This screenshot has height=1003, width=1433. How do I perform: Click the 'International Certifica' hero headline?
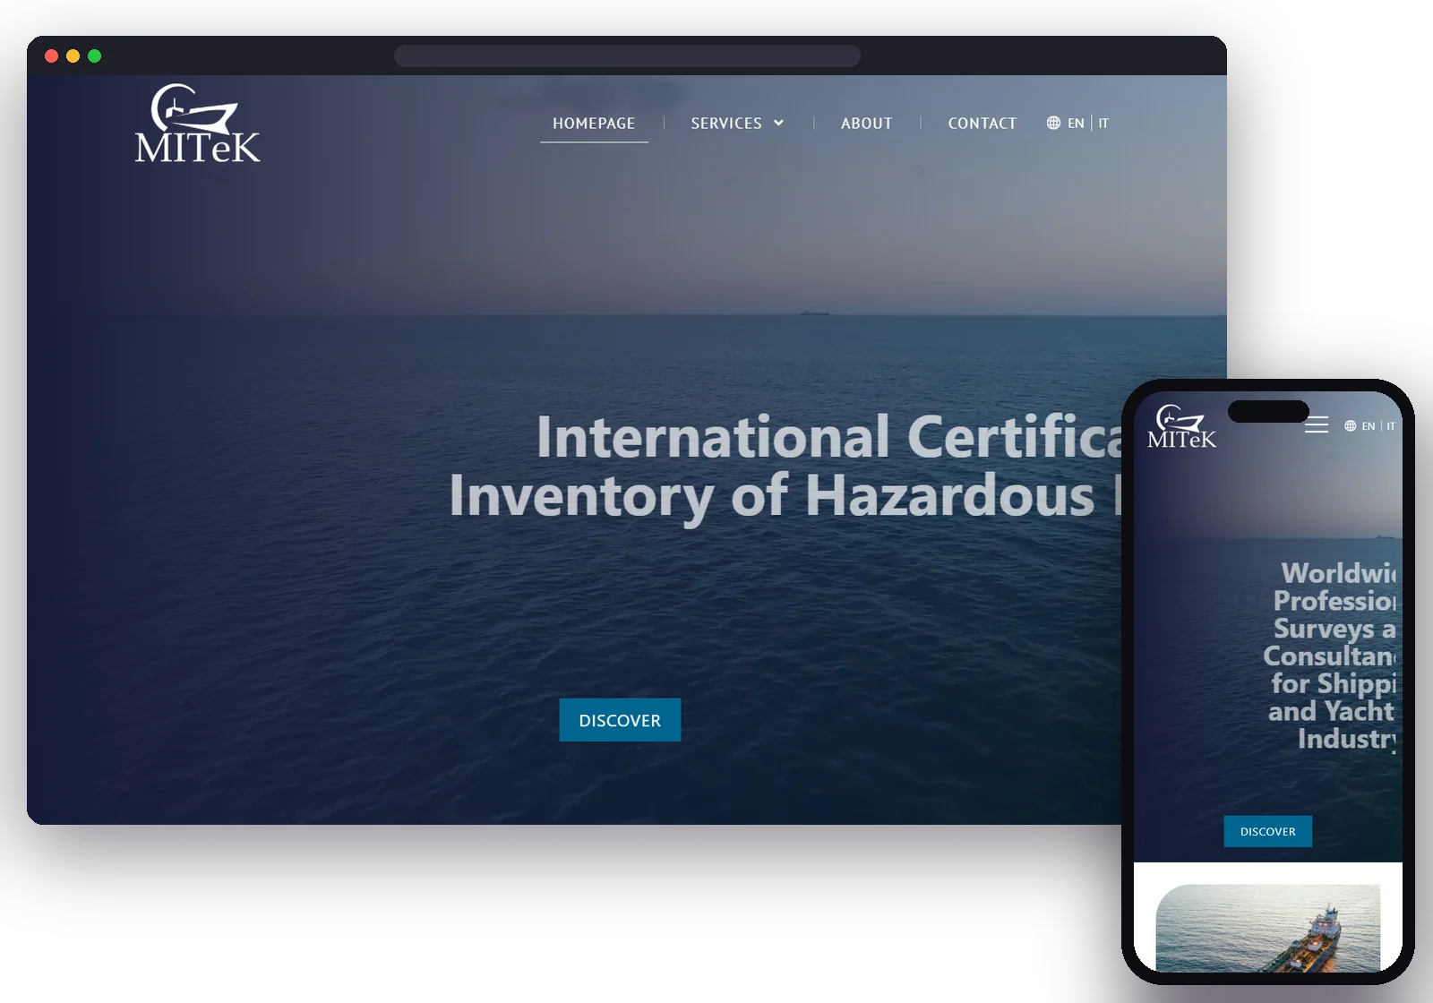[828, 437]
